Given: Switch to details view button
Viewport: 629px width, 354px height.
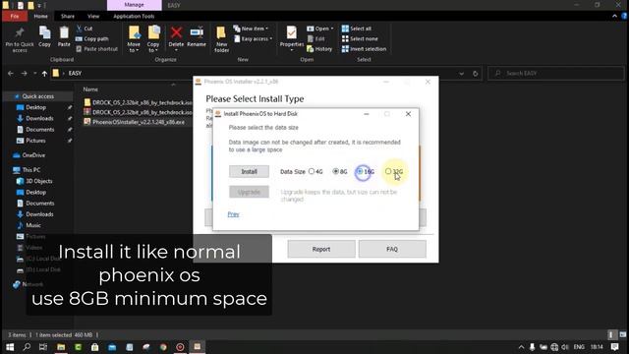Looking at the screenshot, I should pos(611,334).
